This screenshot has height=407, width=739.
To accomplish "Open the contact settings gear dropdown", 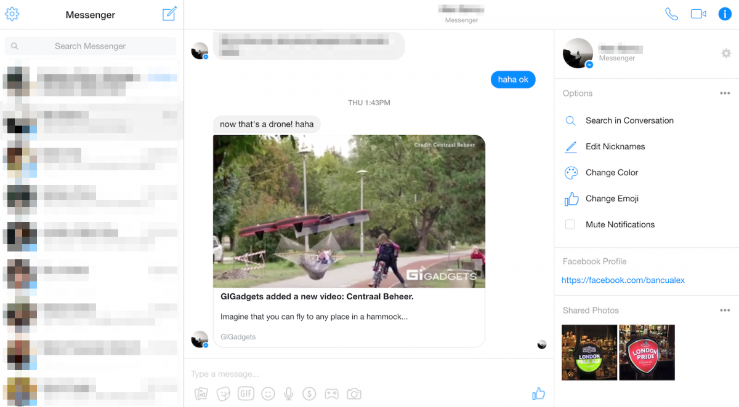I will 726,53.
